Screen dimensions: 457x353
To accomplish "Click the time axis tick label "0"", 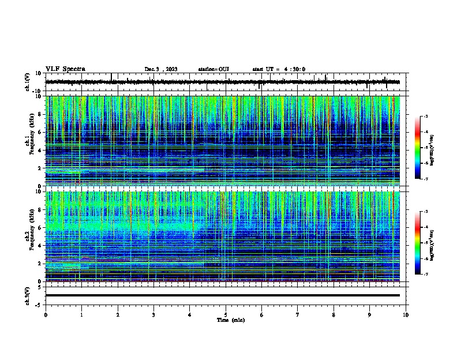I will 46,315.
